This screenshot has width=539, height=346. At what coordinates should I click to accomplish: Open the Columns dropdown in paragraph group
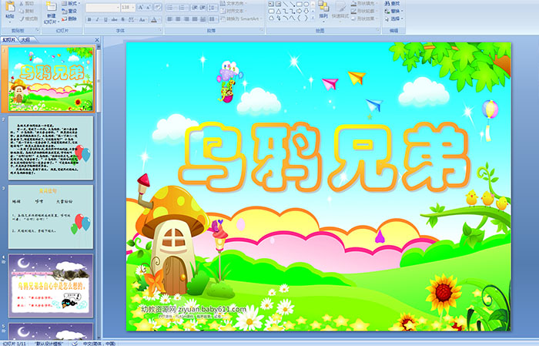click(x=213, y=19)
